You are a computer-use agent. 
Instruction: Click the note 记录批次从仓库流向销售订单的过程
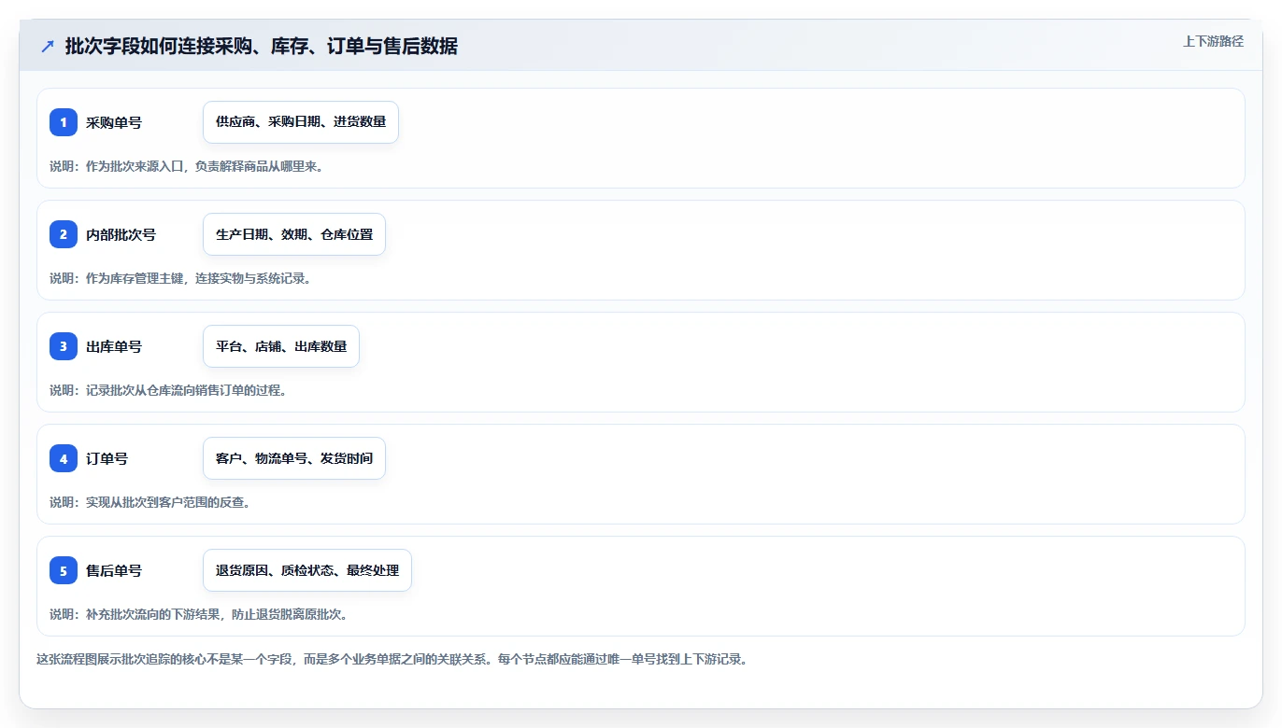[167, 390]
